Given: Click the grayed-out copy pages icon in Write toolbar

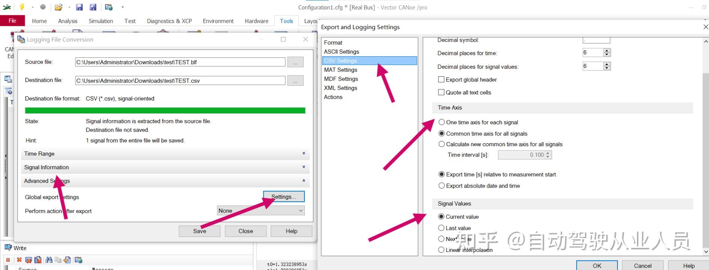Looking at the screenshot, I should click(x=58, y=260).
